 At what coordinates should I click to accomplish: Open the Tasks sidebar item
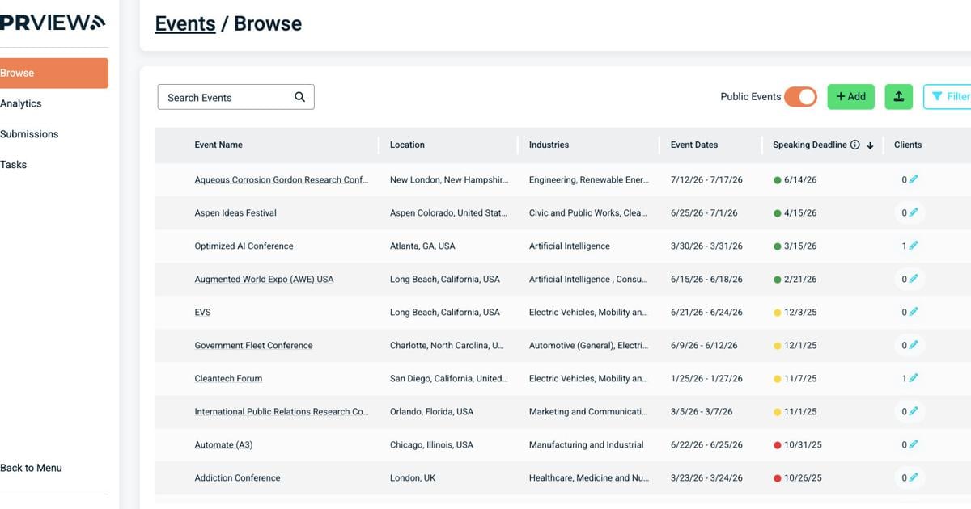pos(14,165)
